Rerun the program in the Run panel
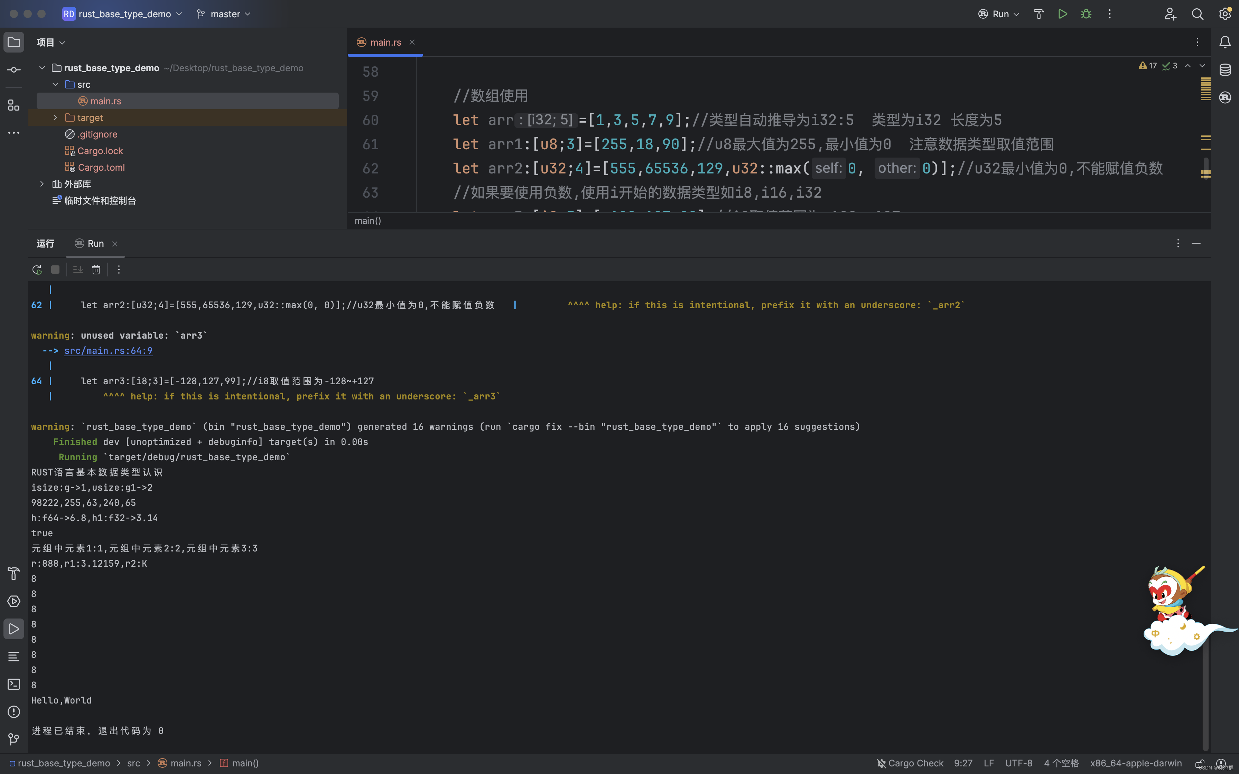Viewport: 1239px width, 774px height. click(x=36, y=269)
